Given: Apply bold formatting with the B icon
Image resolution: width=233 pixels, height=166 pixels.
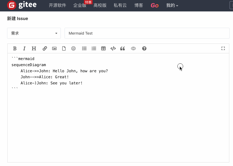Looking at the screenshot, I should coord(15,48).
